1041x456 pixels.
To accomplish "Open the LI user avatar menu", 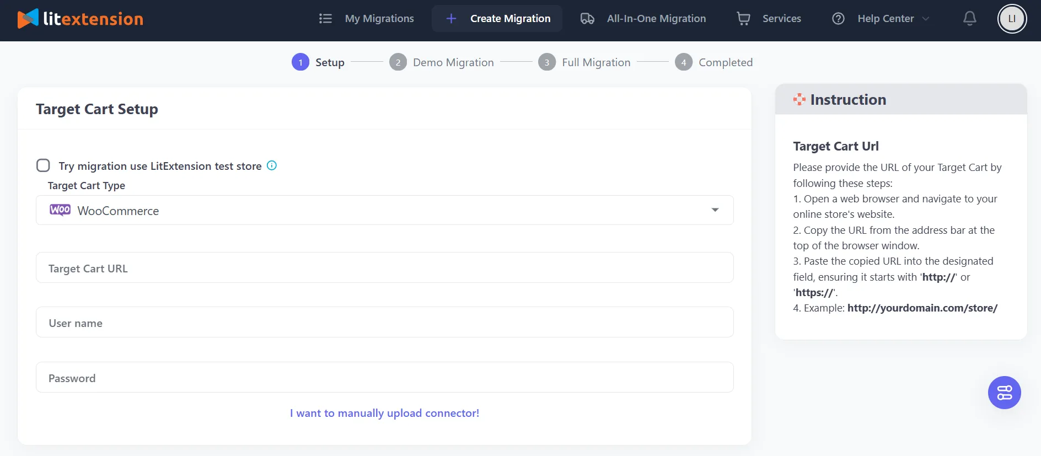I will [x=1012, y=19].
